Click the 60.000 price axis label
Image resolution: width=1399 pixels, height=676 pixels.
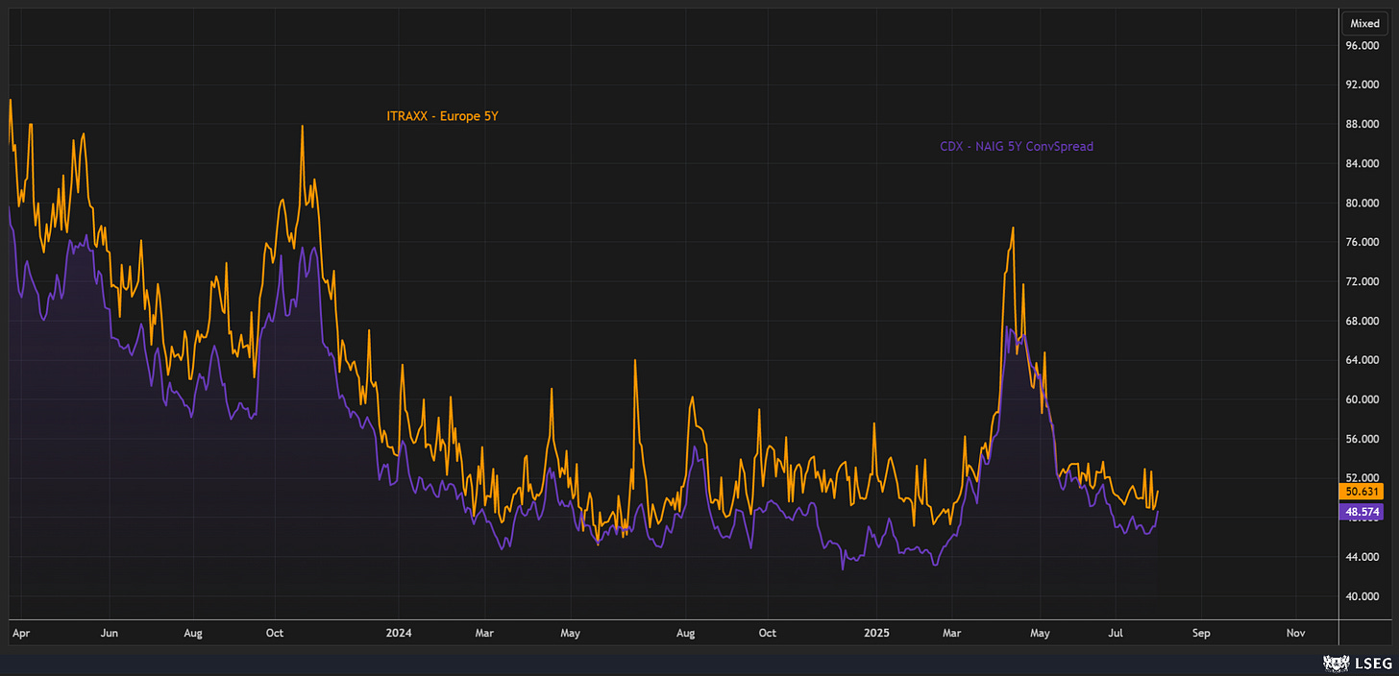tap(1362, 399)
